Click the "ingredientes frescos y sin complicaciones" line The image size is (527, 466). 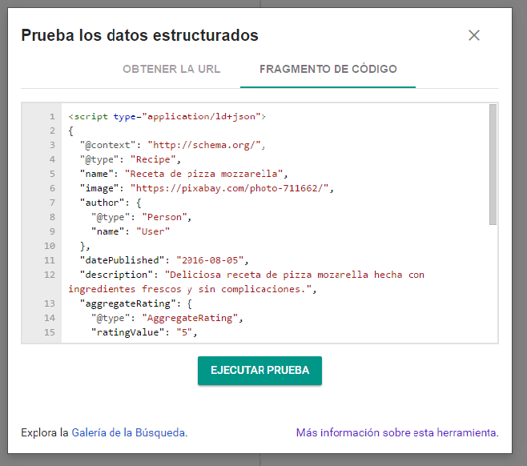(192, 289)
